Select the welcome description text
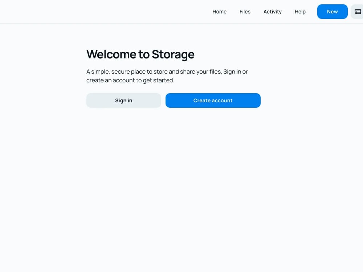363x272 pixels. click(x=167, y=76)
